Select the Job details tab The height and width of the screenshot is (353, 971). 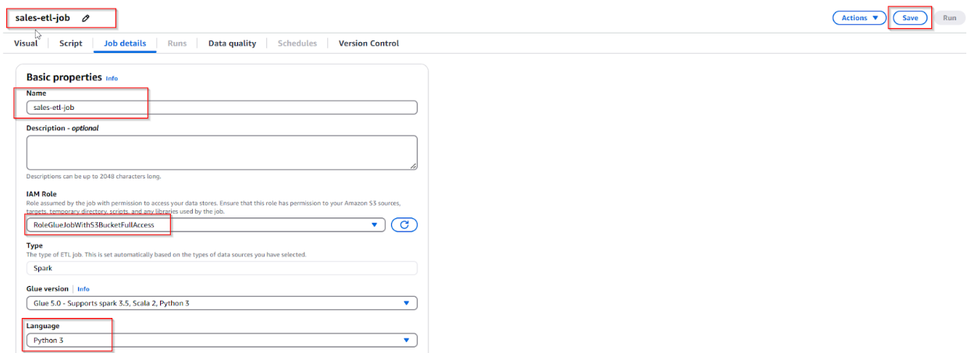(x=125, y=44)
